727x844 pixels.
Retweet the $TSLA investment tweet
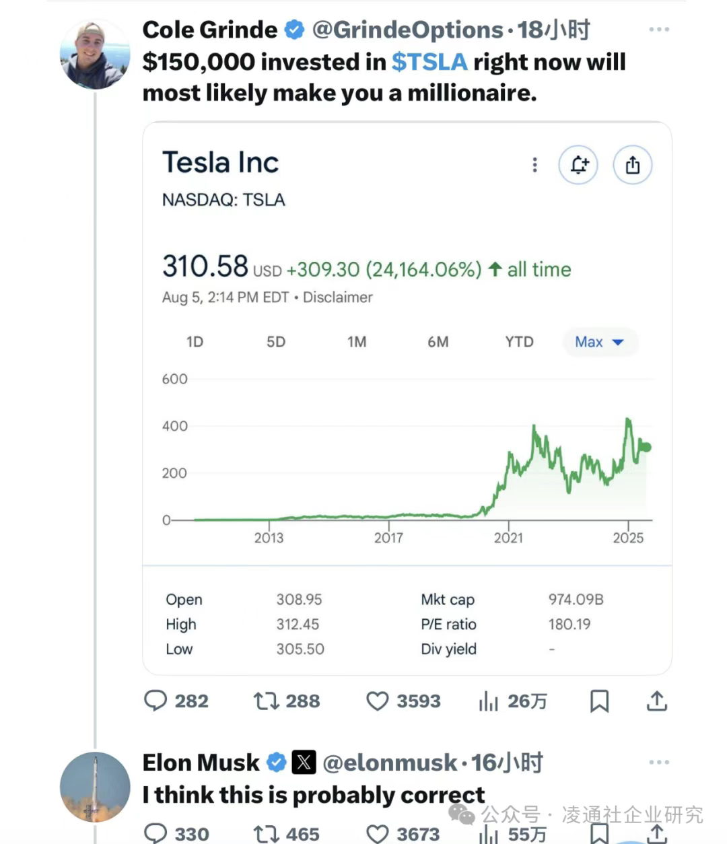tap(266, 701)
